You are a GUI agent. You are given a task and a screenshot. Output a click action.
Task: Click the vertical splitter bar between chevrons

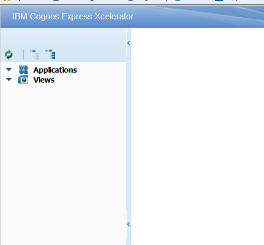[x=129, y=134]
